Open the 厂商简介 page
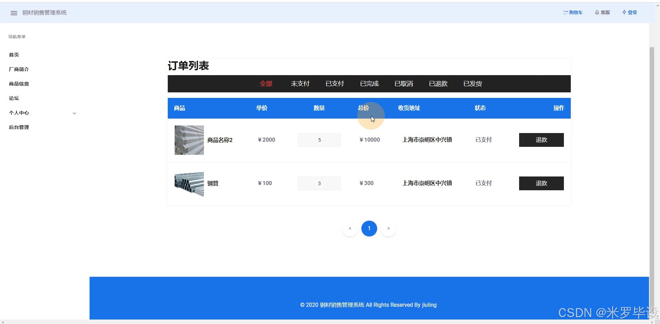660x324 pixels. [x=19, y=69]
